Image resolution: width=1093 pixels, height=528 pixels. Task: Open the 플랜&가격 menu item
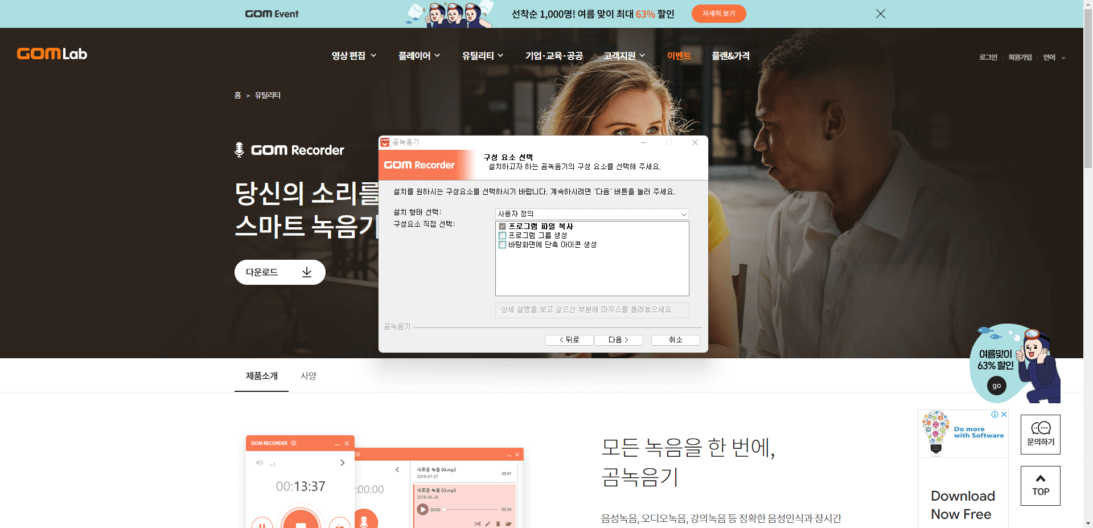[730, 55]
